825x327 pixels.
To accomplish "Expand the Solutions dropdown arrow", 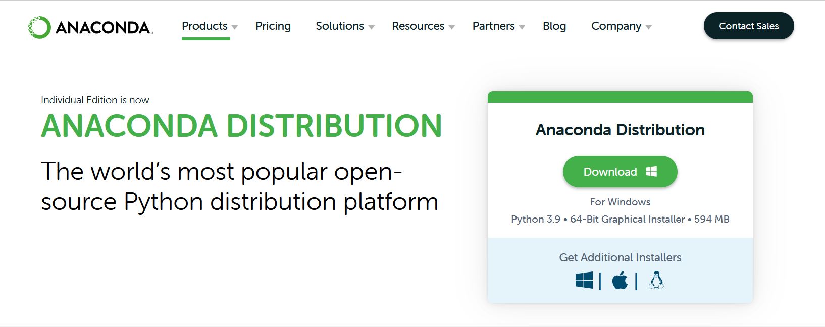I will (371, 27).
